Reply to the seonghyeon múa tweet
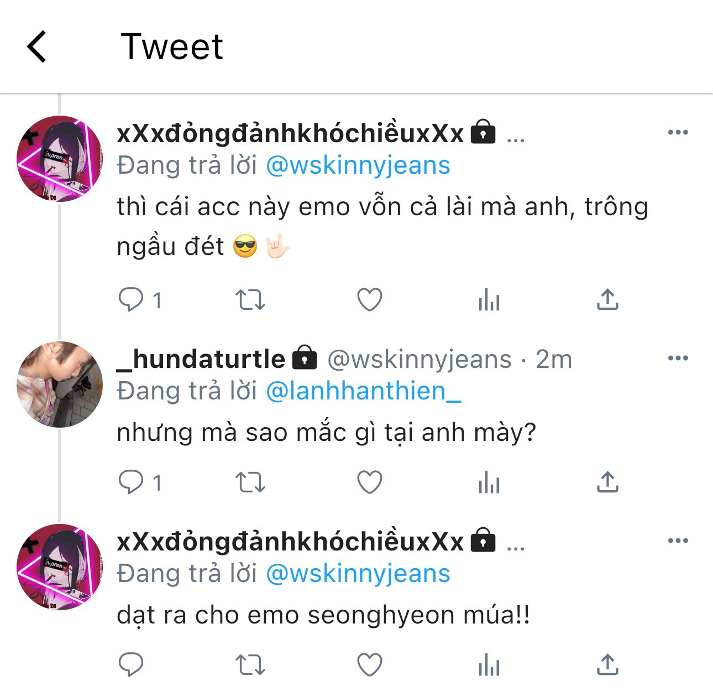This screenshot has width=713, height=691. pyautogui.click(x=131, y=664)
